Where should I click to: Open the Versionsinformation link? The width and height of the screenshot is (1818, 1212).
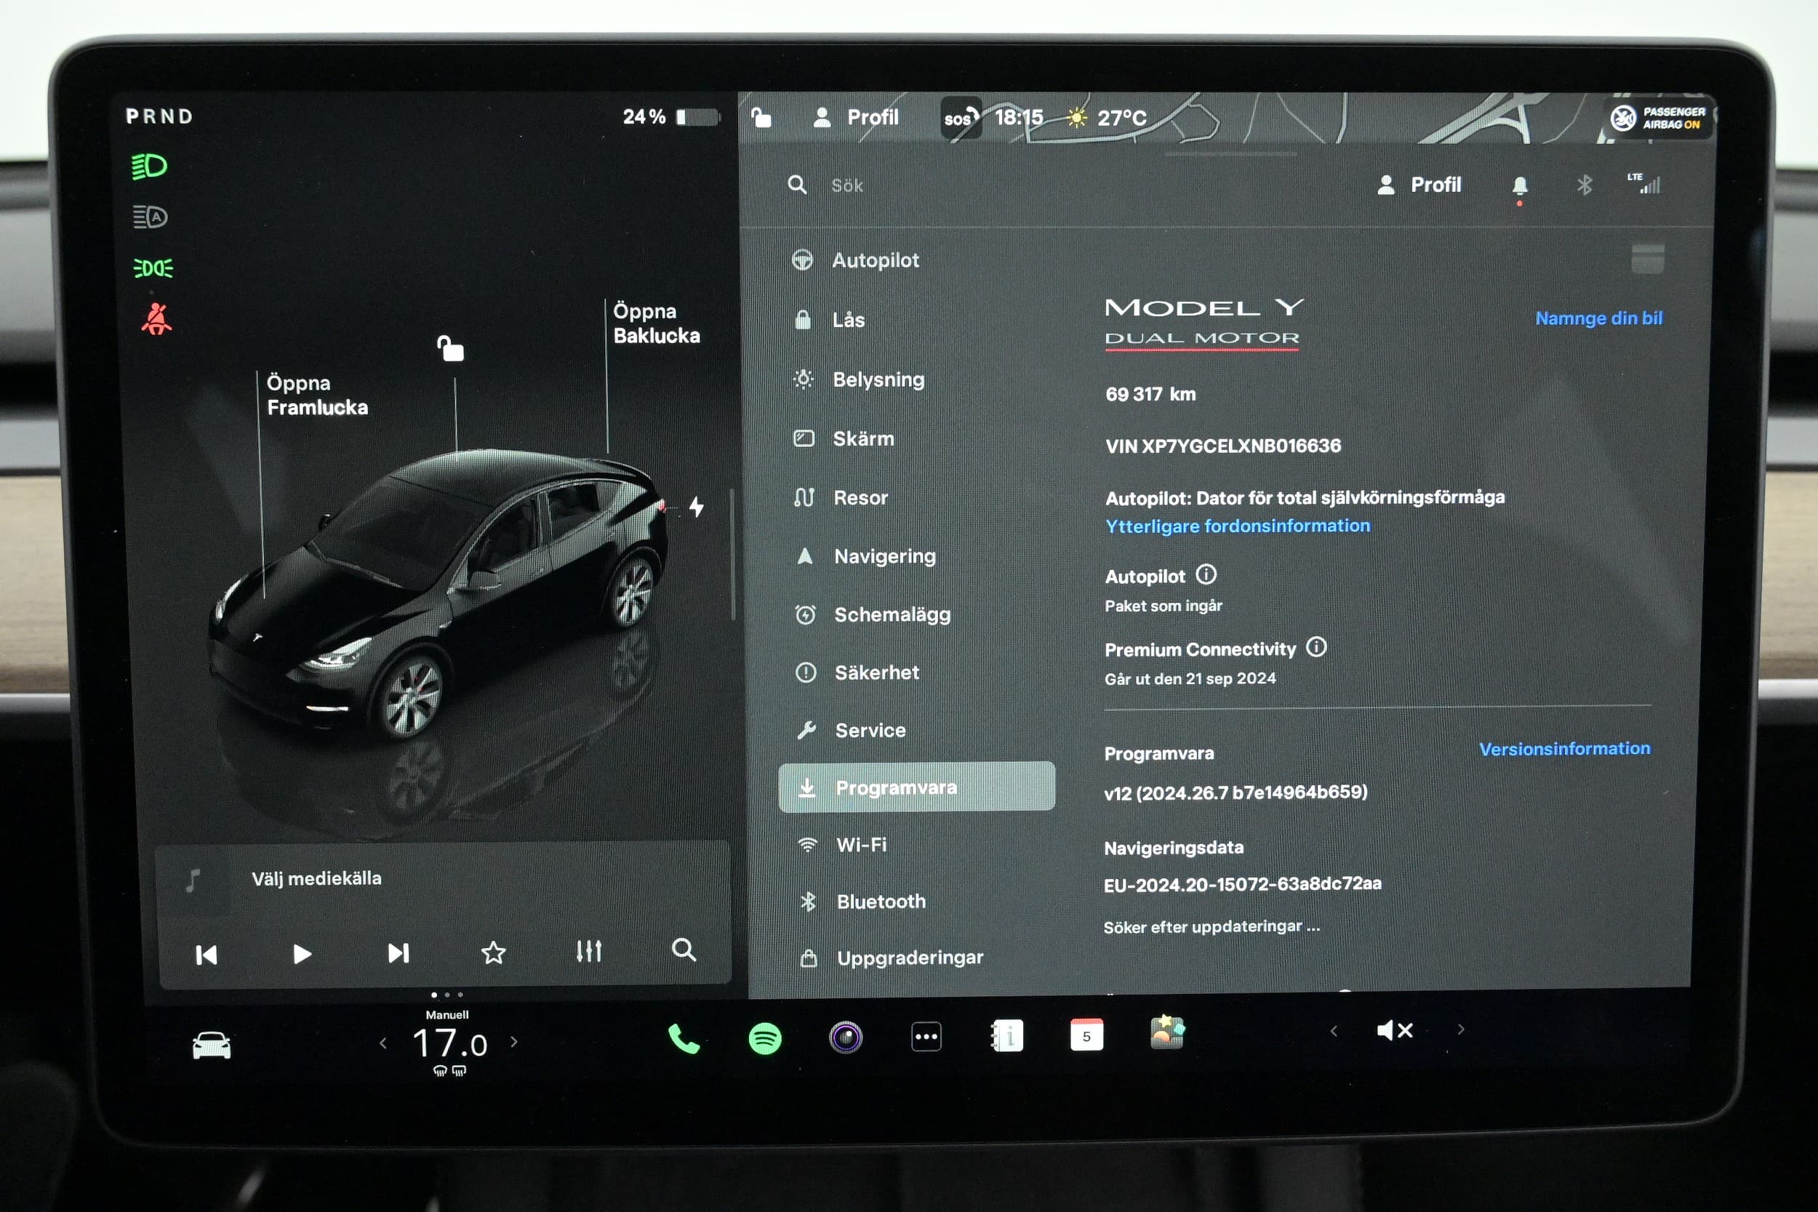[x=1563, y=748]
